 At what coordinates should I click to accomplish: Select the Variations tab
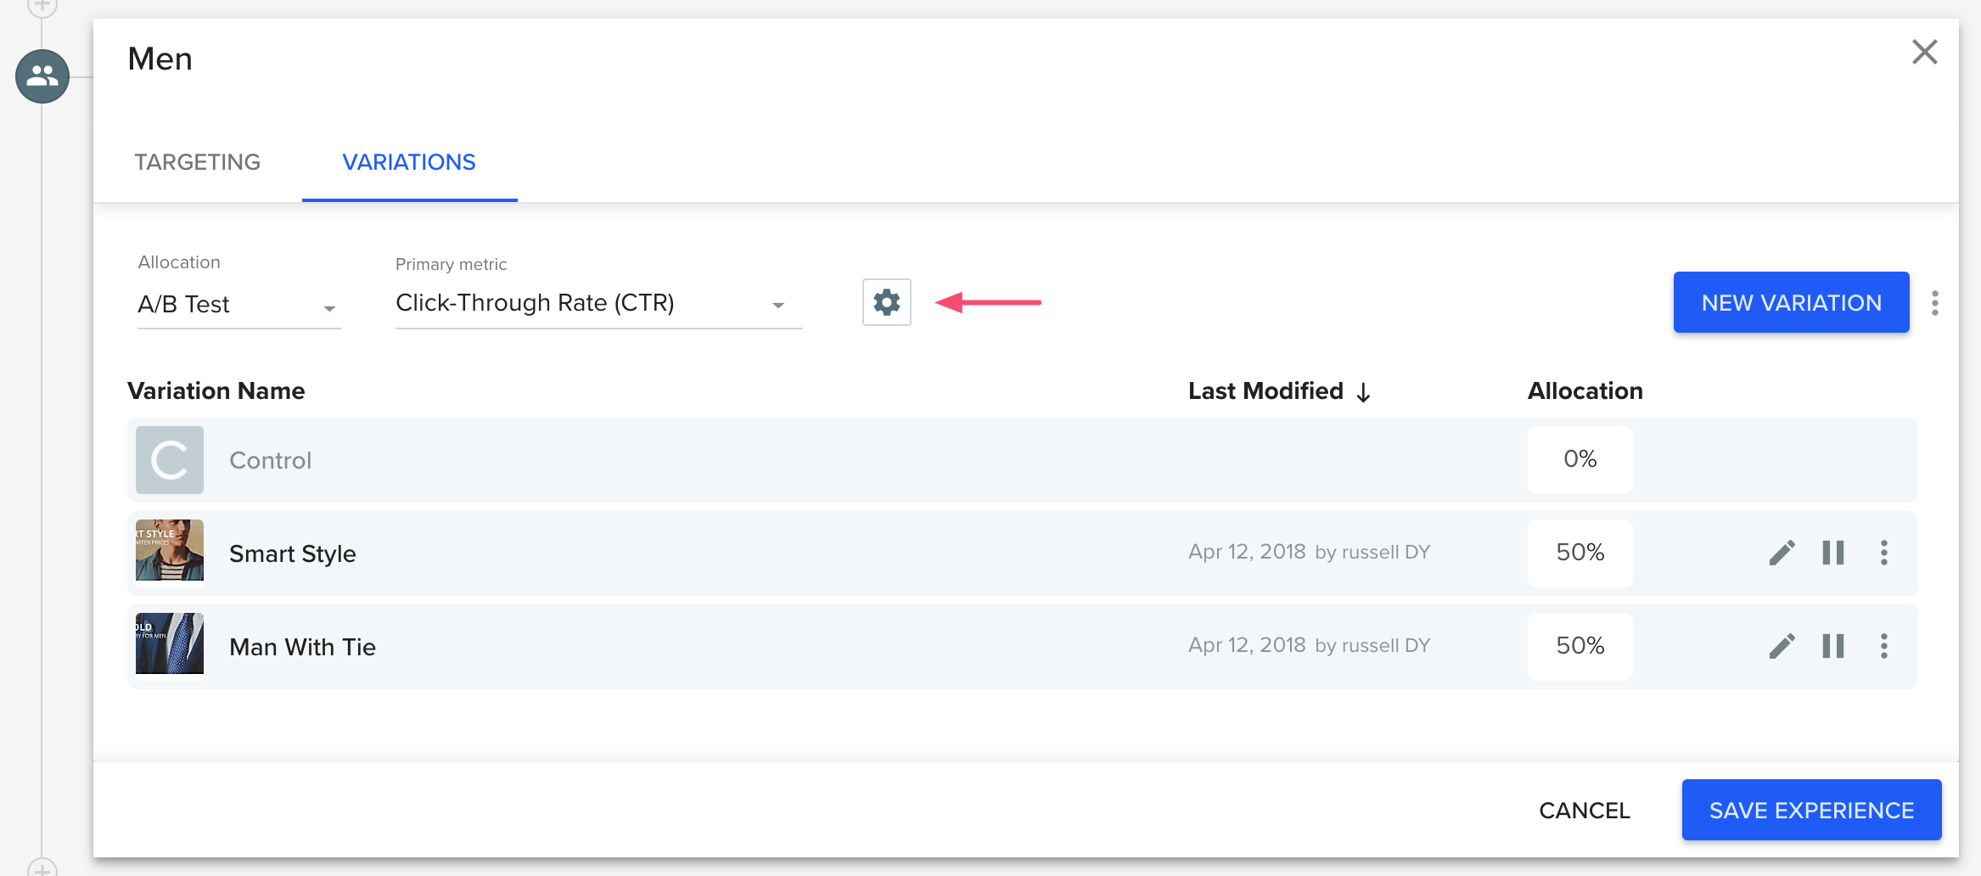click(x=409, y=162)
